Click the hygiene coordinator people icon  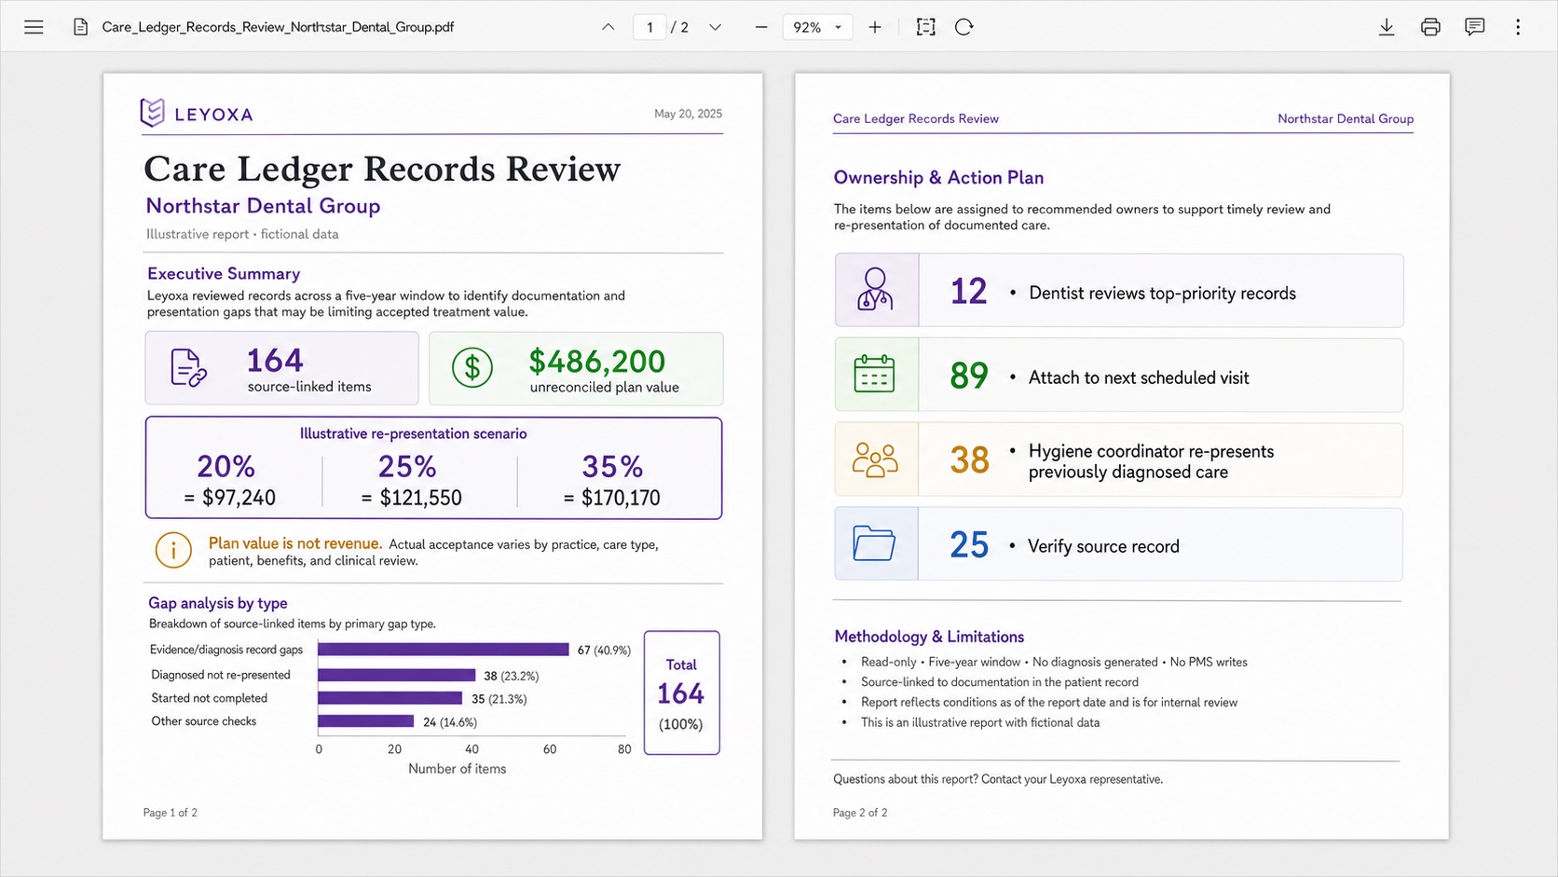(x=875, y=459)
